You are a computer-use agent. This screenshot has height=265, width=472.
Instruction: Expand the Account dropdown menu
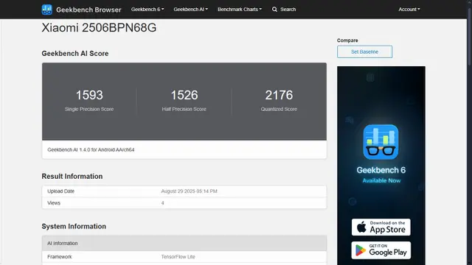coord(409,10)
